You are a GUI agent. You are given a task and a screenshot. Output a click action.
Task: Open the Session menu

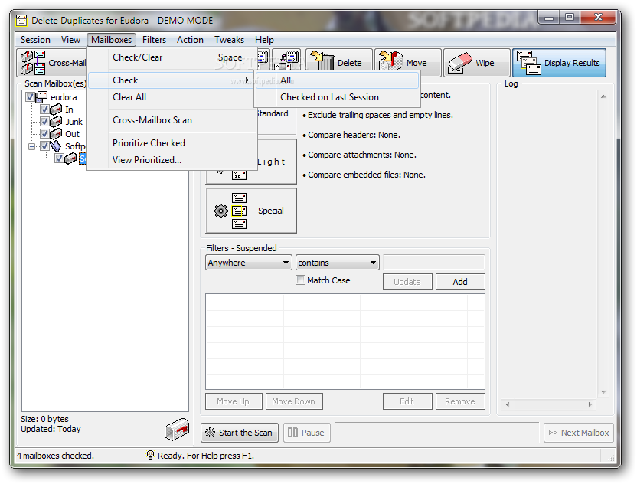(35, 40)
